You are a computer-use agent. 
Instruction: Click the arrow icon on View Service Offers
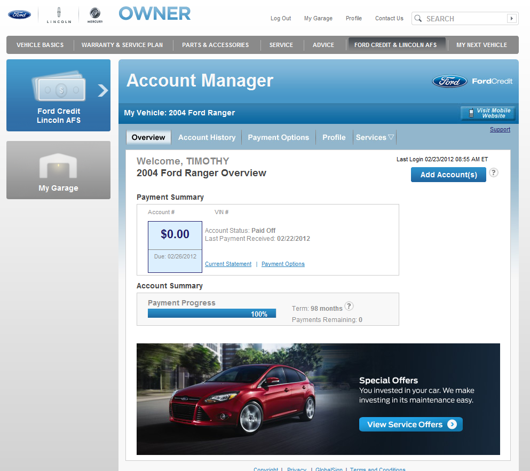(452, 425)
